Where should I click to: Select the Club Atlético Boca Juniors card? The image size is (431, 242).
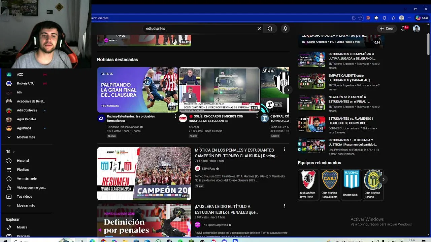coord(329,185)
